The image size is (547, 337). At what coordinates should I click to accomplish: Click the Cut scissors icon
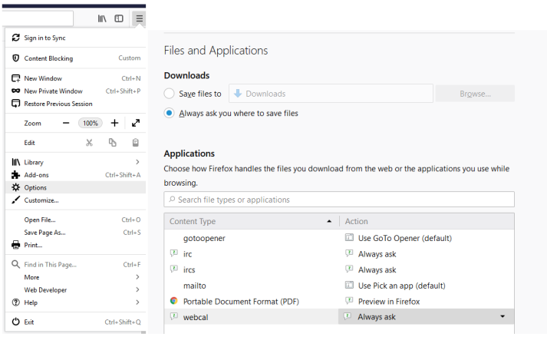[89, 142]
